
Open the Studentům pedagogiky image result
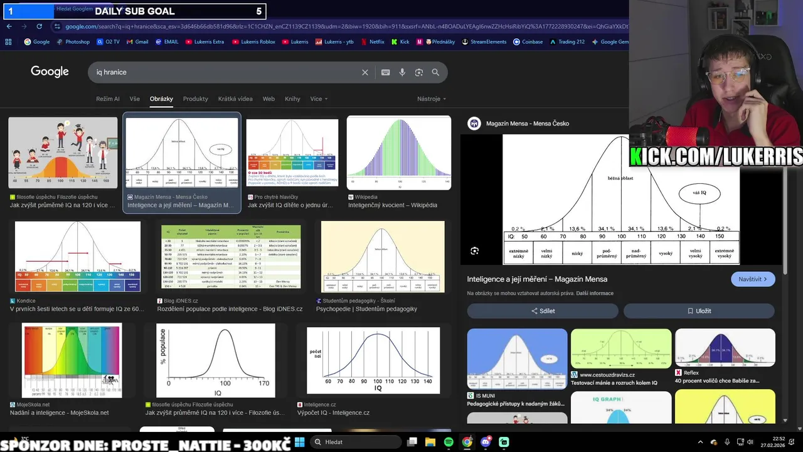click(x=383, y=257)
